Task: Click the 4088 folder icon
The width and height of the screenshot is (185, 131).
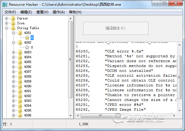Action: click(20, 76)
